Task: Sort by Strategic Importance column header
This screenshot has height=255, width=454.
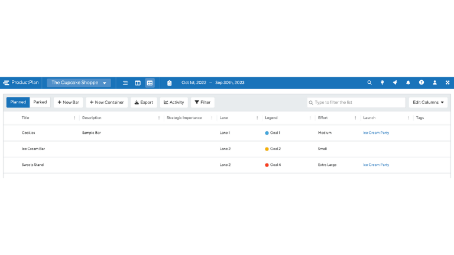Action: [184, 118]
